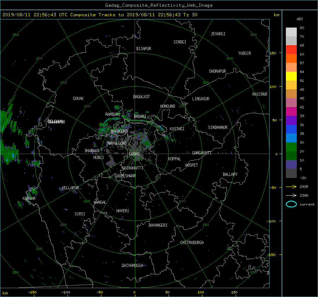Screen dimensions: 318x297
Task: Click the yellow 24SR arrow legend icon
Action: pos(291,186)
